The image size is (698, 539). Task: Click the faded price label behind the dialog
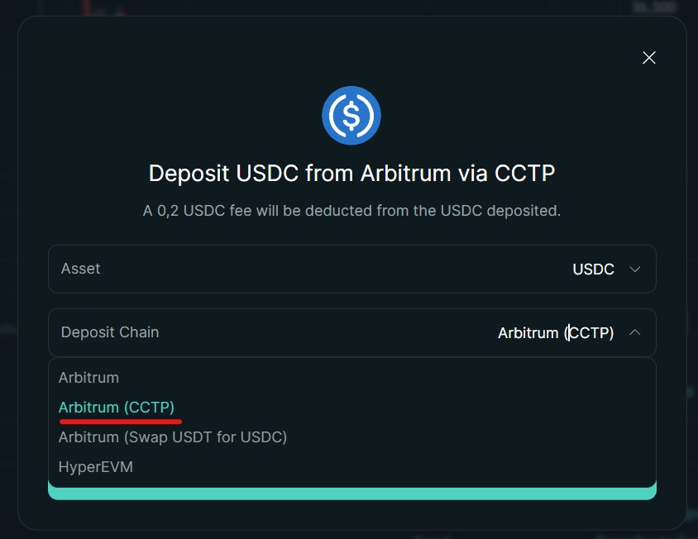[x=653, y=7]
